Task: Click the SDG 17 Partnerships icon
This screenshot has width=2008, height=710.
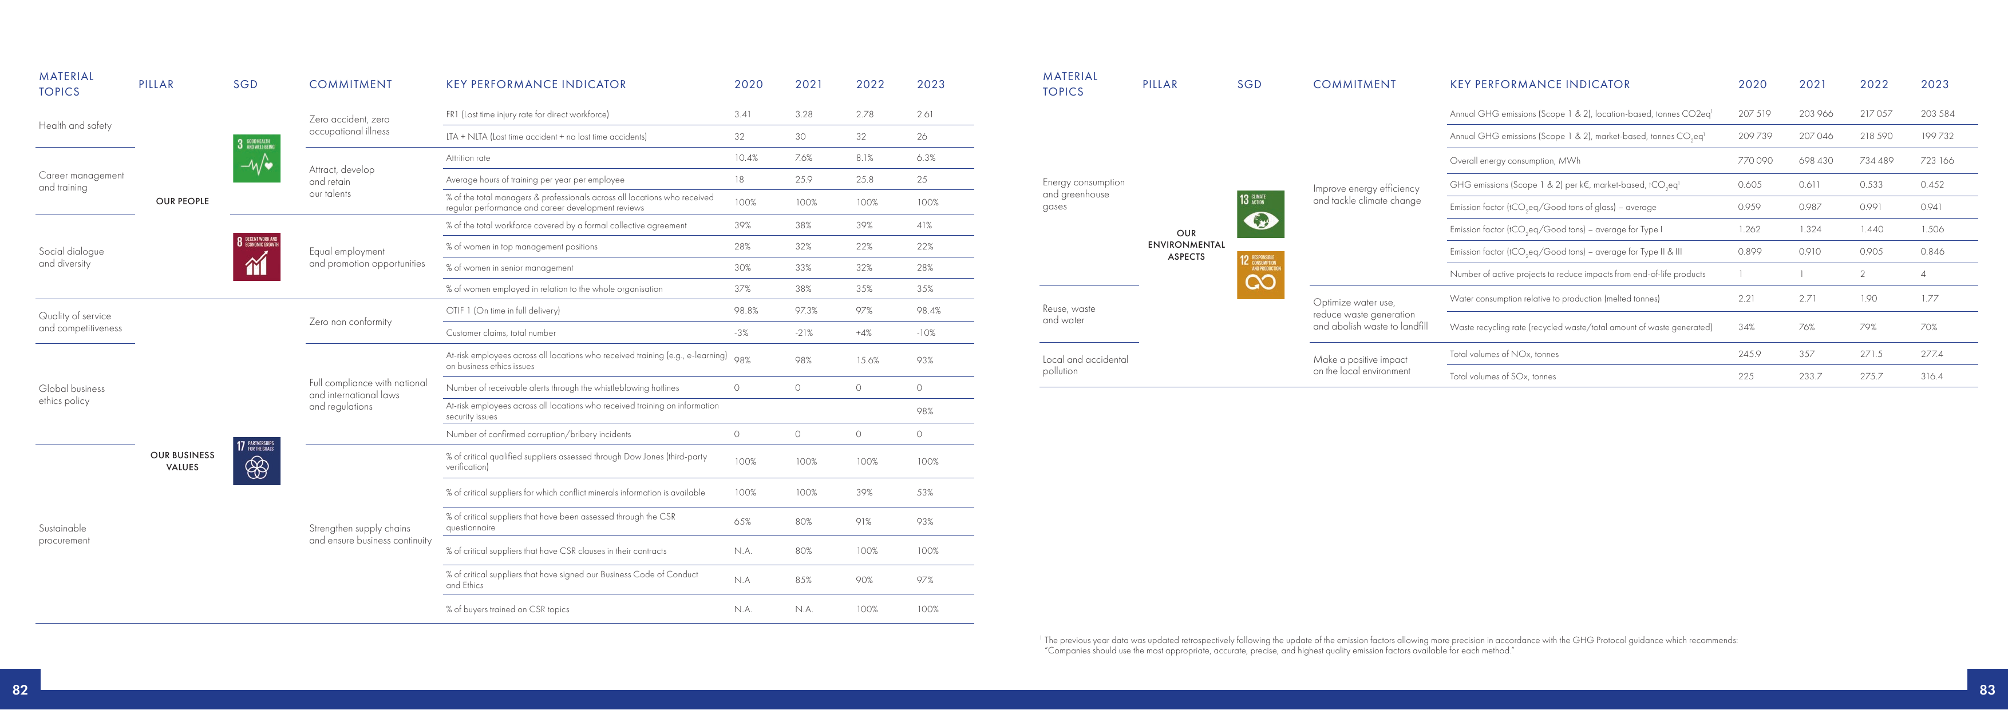Action: [256, 461]
